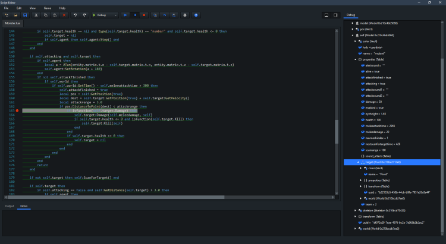Screen dimensions: 446x244
Task: Click the blue Help question icon
Action: point(196,15)
